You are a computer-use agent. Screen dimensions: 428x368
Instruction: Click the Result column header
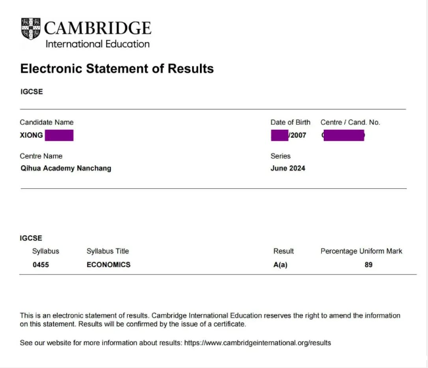point(283,251)
